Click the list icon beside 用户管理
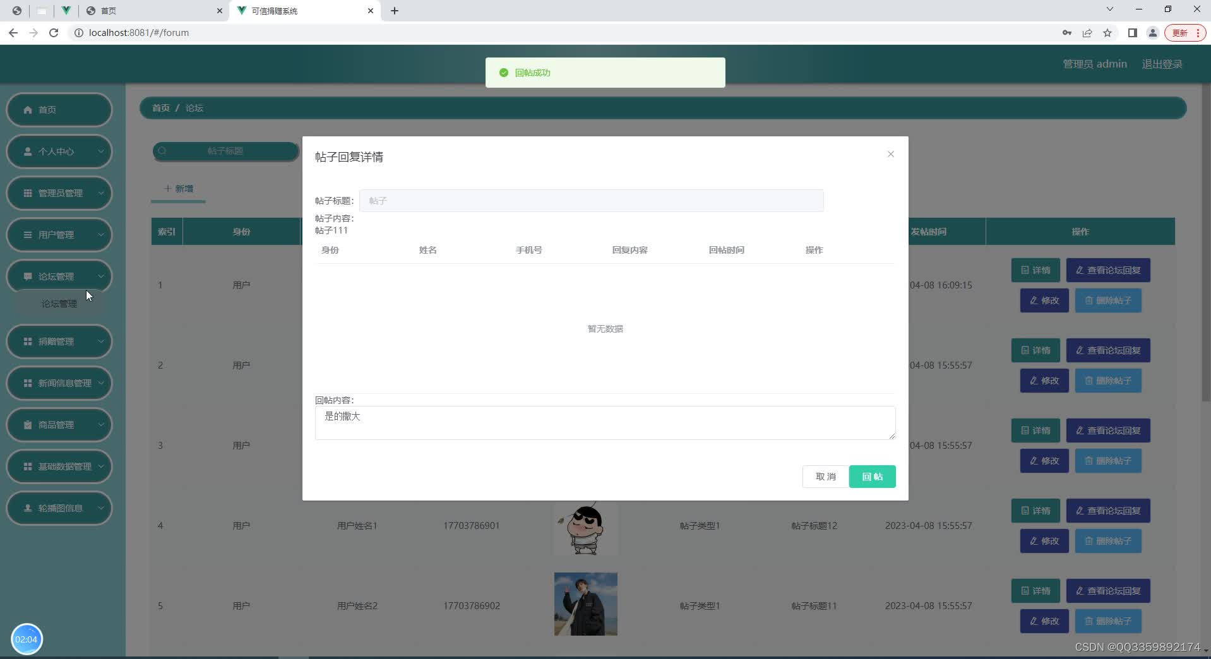1211x659 pixels. 28,235
